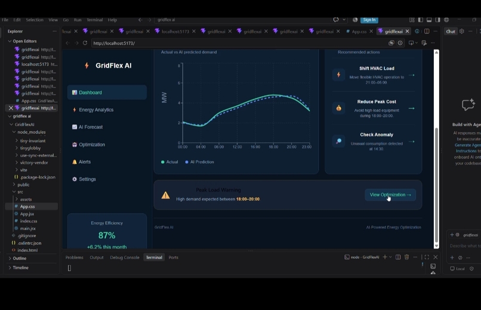The width and height of the screenshot is (481, 310).
Task: Open main.jsx in the file tree
Action: click(x=27, y=228)
